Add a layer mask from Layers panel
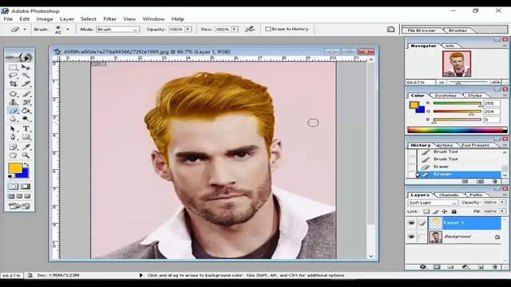The height and width of the screenshot is (287, 511). coord(437,267)
